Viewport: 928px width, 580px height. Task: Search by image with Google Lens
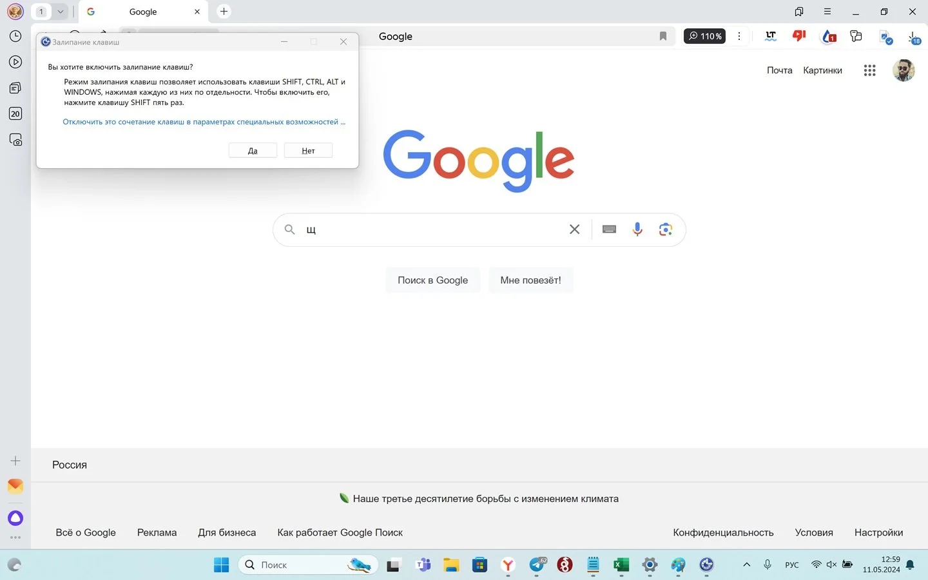coord(666,229)
